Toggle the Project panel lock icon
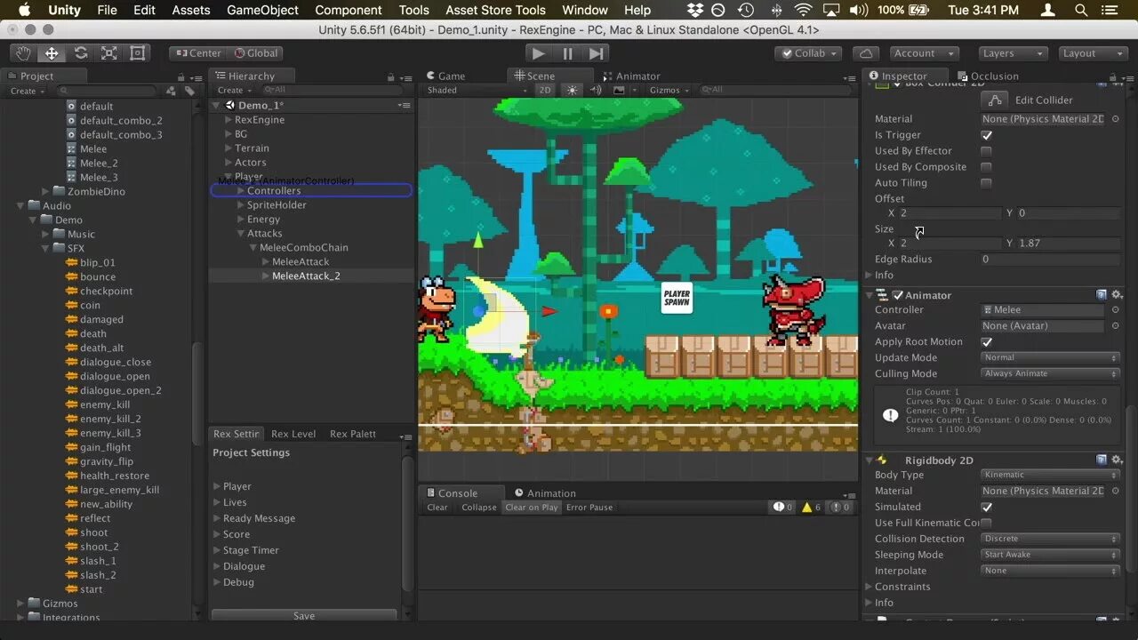1138x640 pixels. pos(181,77)
